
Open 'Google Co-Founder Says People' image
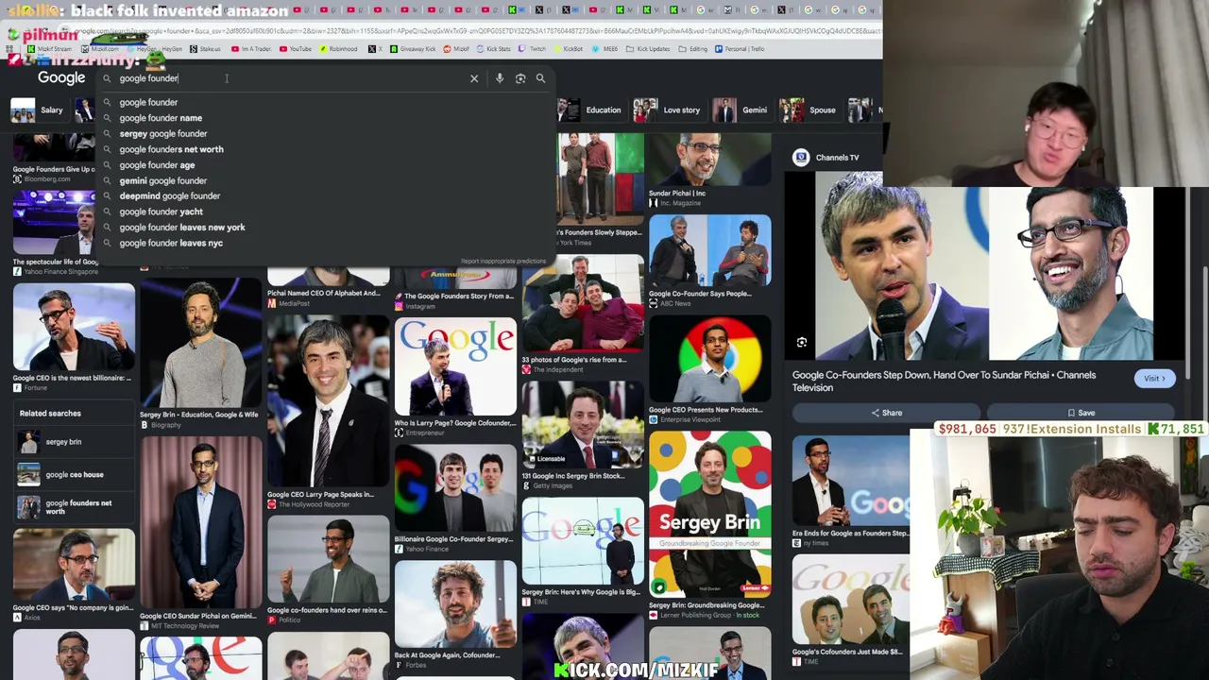click(709, 251)
